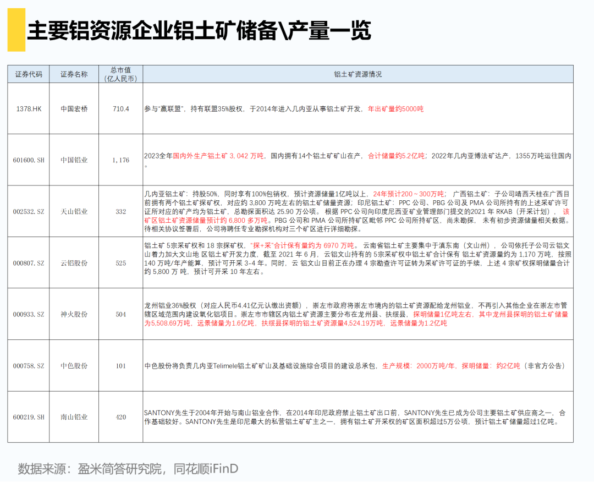Select company name 中国铝业

tap(74, 160)
